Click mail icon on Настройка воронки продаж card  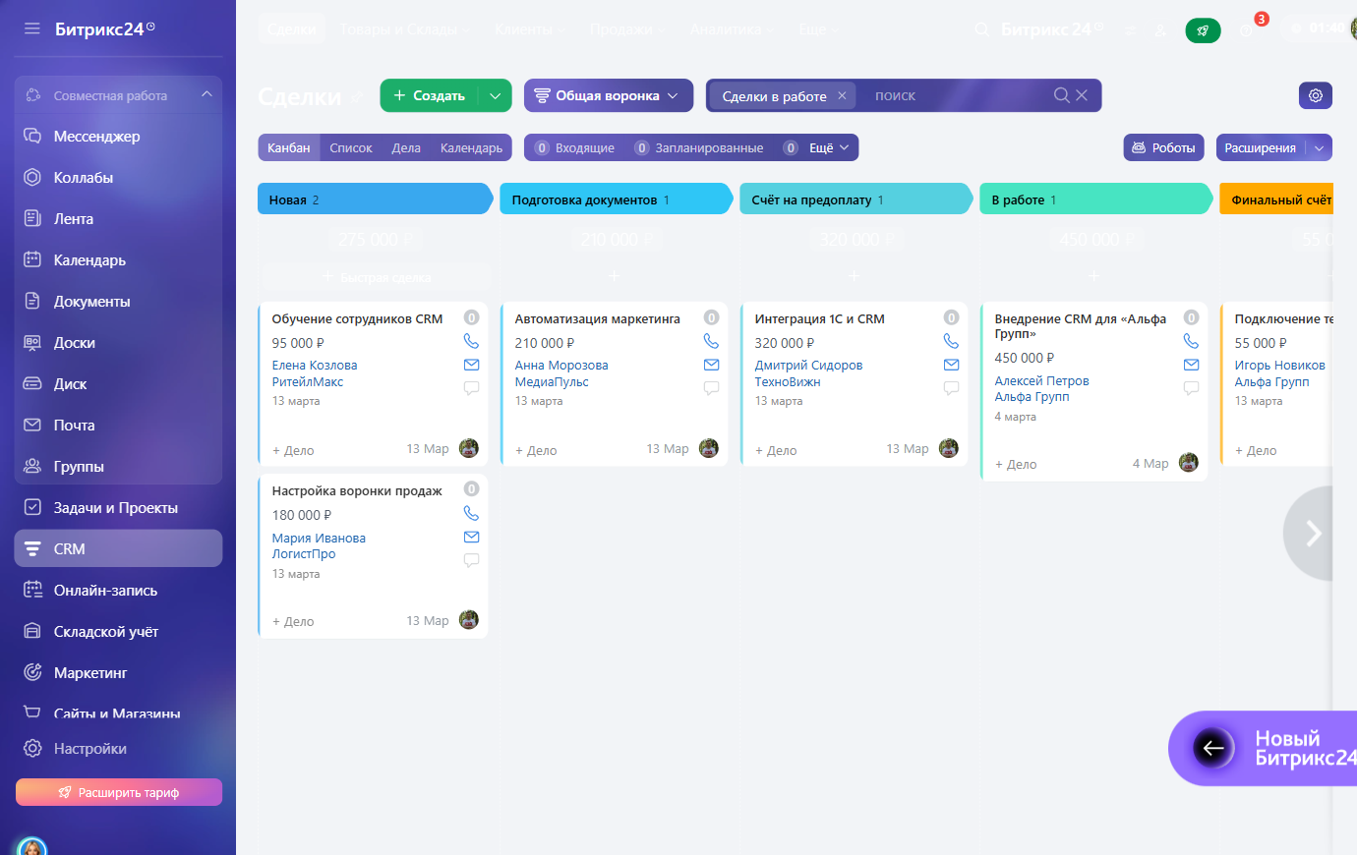tap(471, 537)
